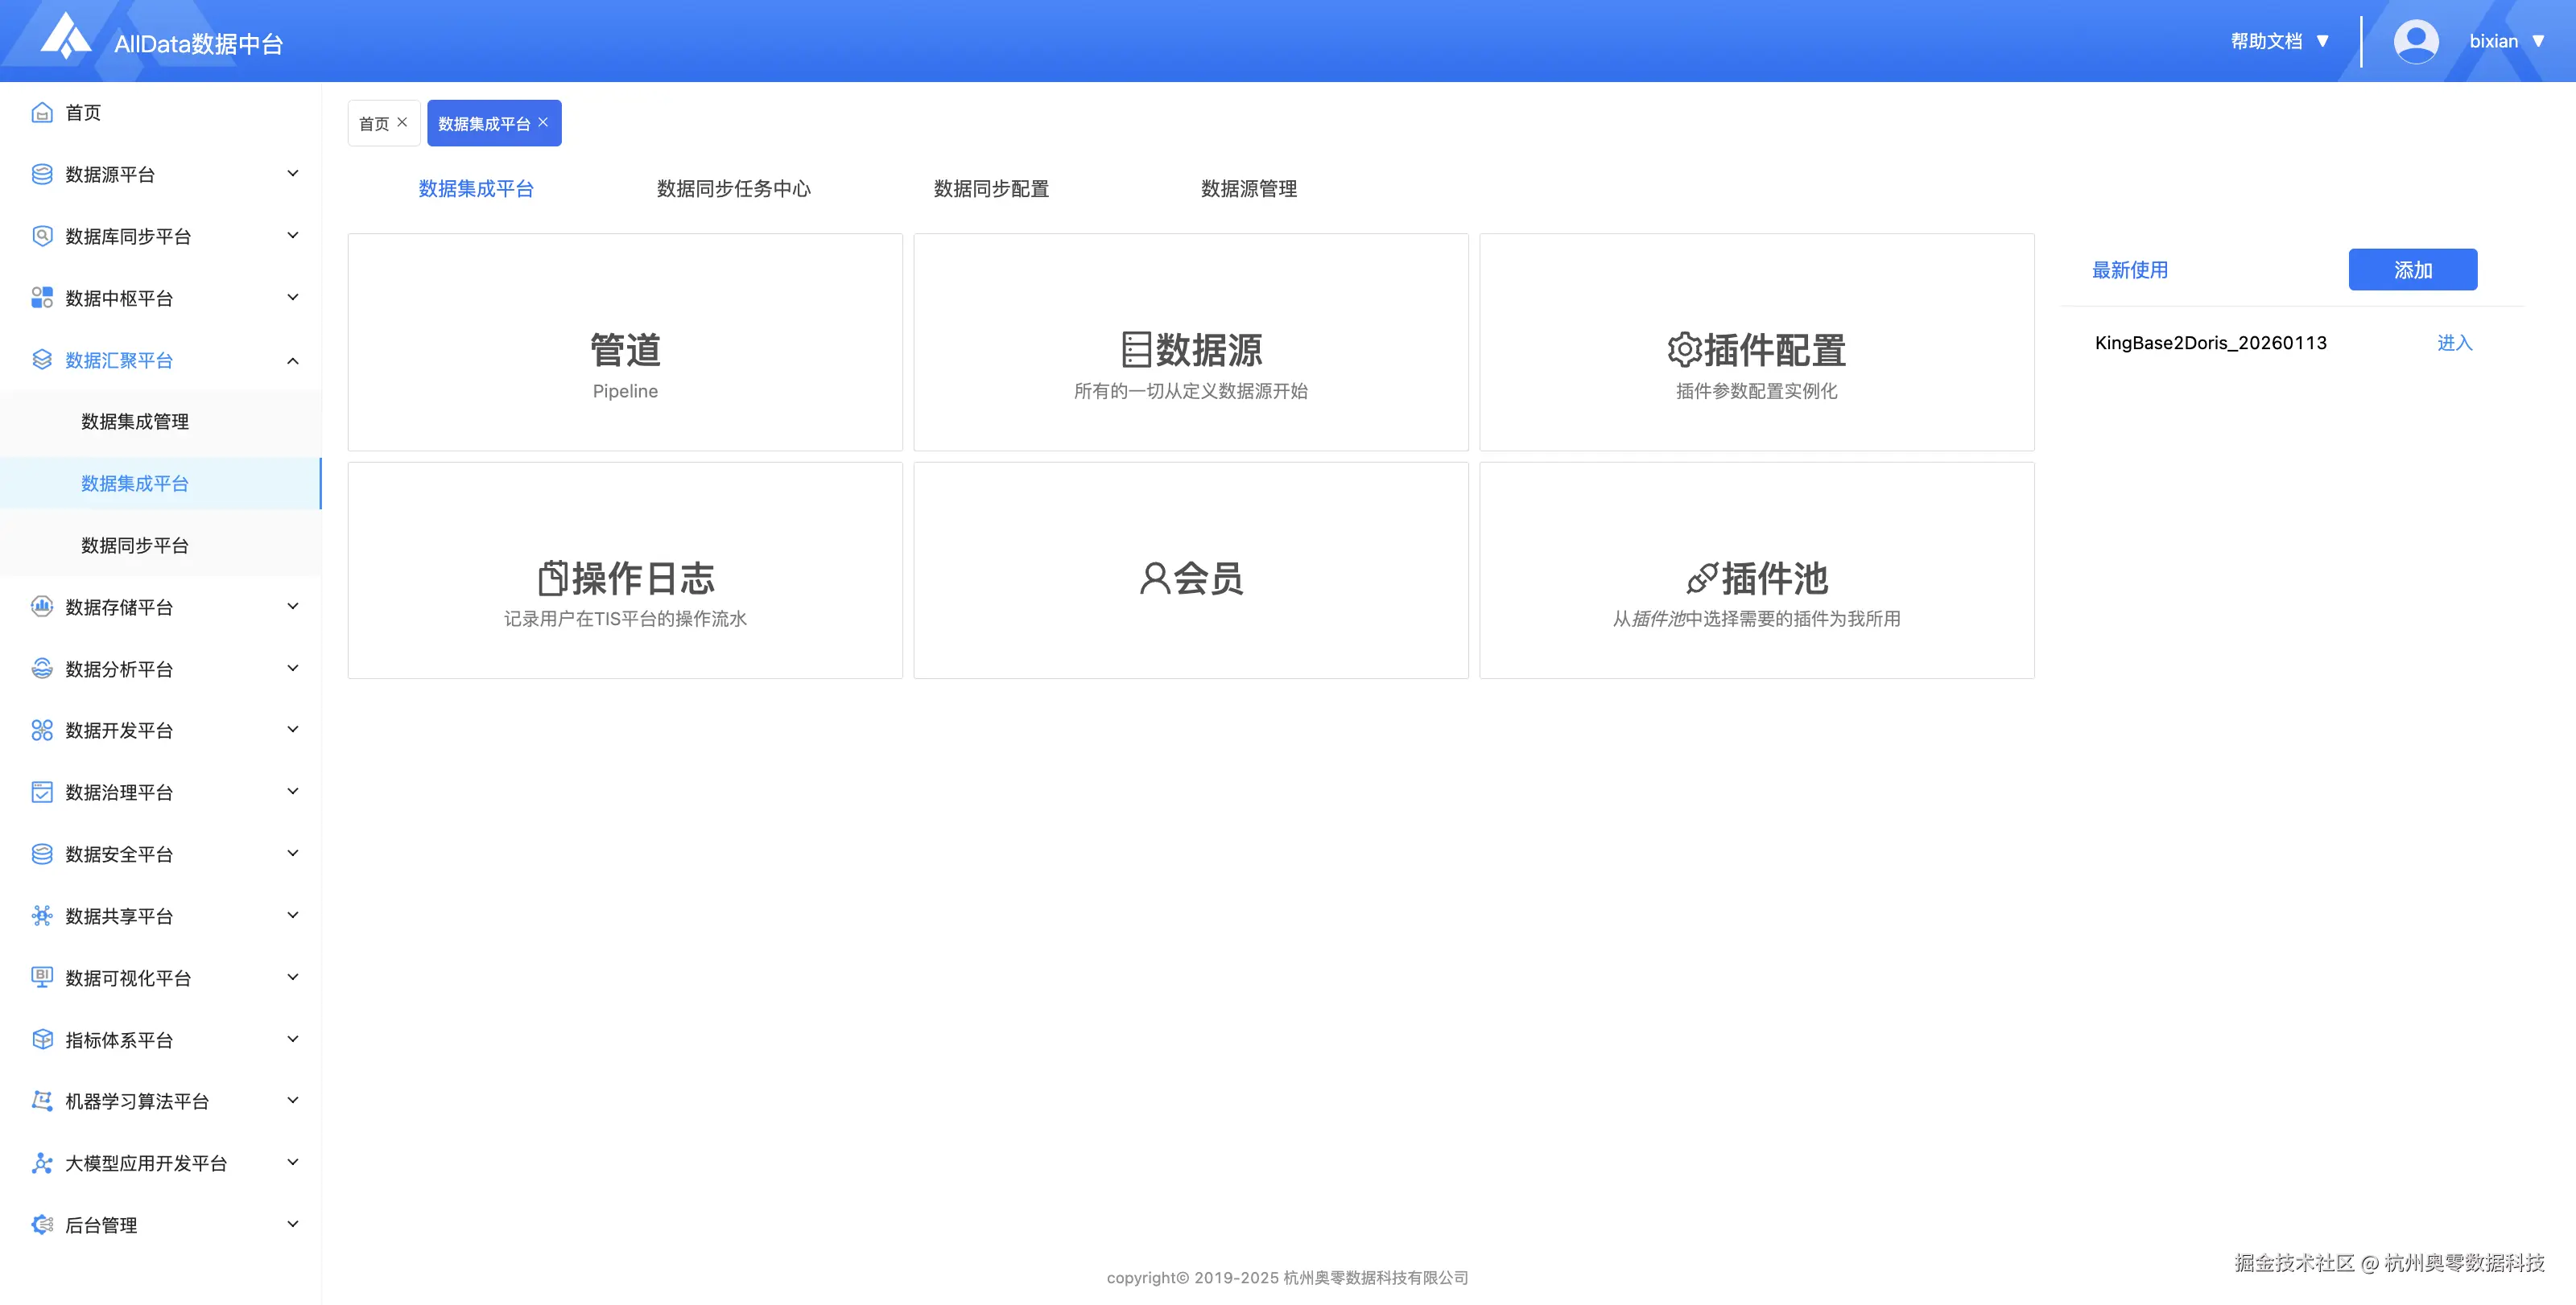Enter KingBase2Doris_20260113 via 进入 link
This screenshot has width=2576, height=1305.
point(2454,343)
